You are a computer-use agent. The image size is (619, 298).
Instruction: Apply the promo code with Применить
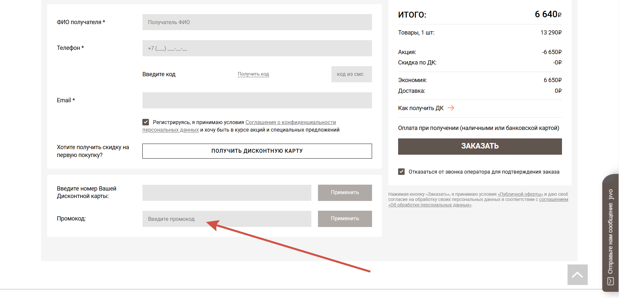[x=345, y=219]
